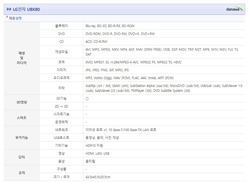The image size is (249, 182).
Task: Click the 블루레이 label
Action: [x=62, y=26]
